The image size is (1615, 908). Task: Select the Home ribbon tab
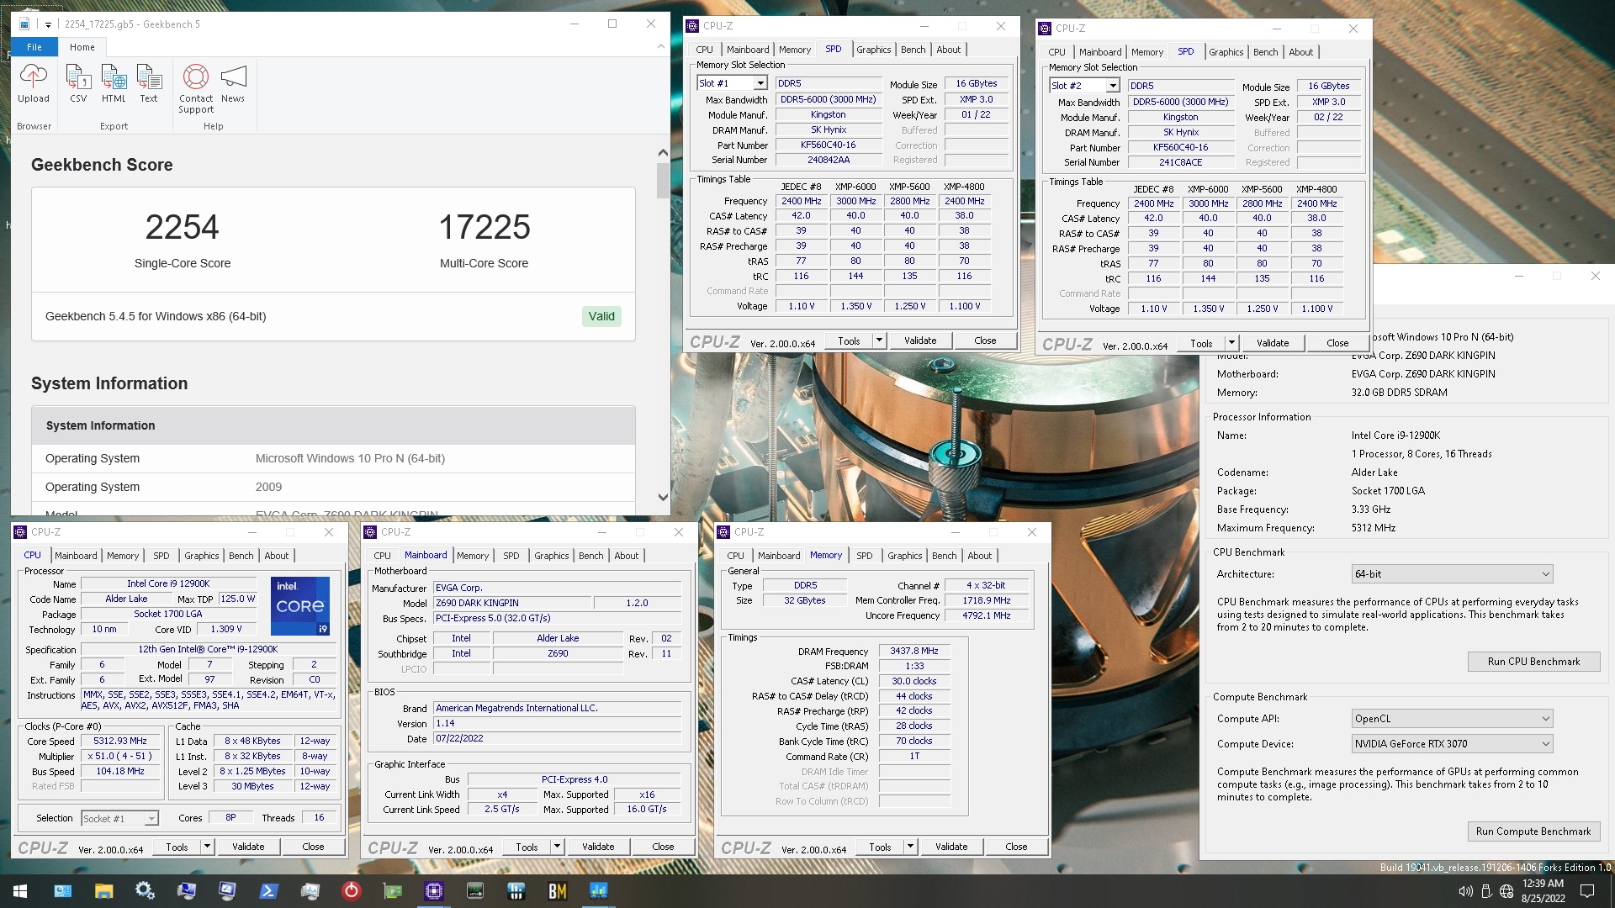[x=82, y=47]
